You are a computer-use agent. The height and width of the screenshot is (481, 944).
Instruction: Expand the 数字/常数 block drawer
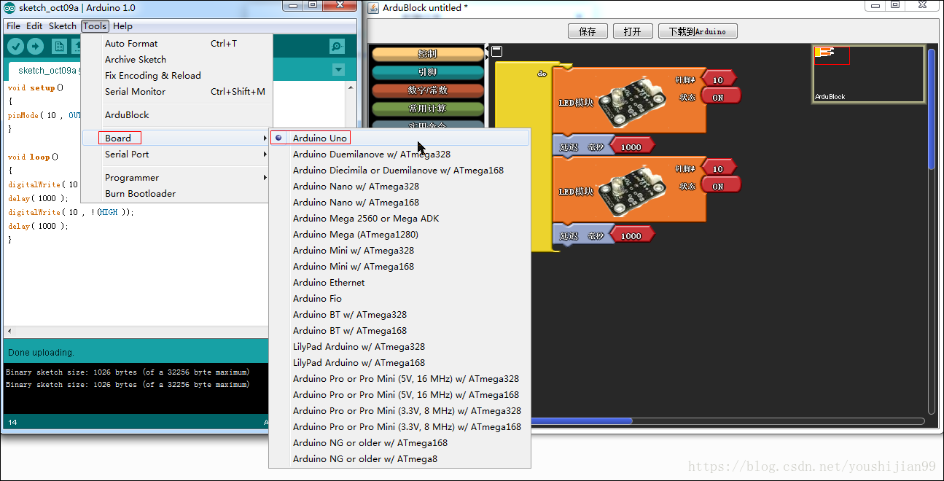point(428,90)
